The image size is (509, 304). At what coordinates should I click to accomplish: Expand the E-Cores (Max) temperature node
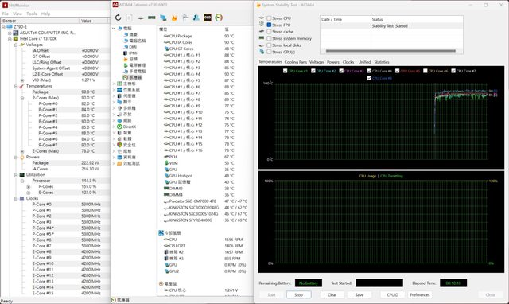tap(22, 151)
